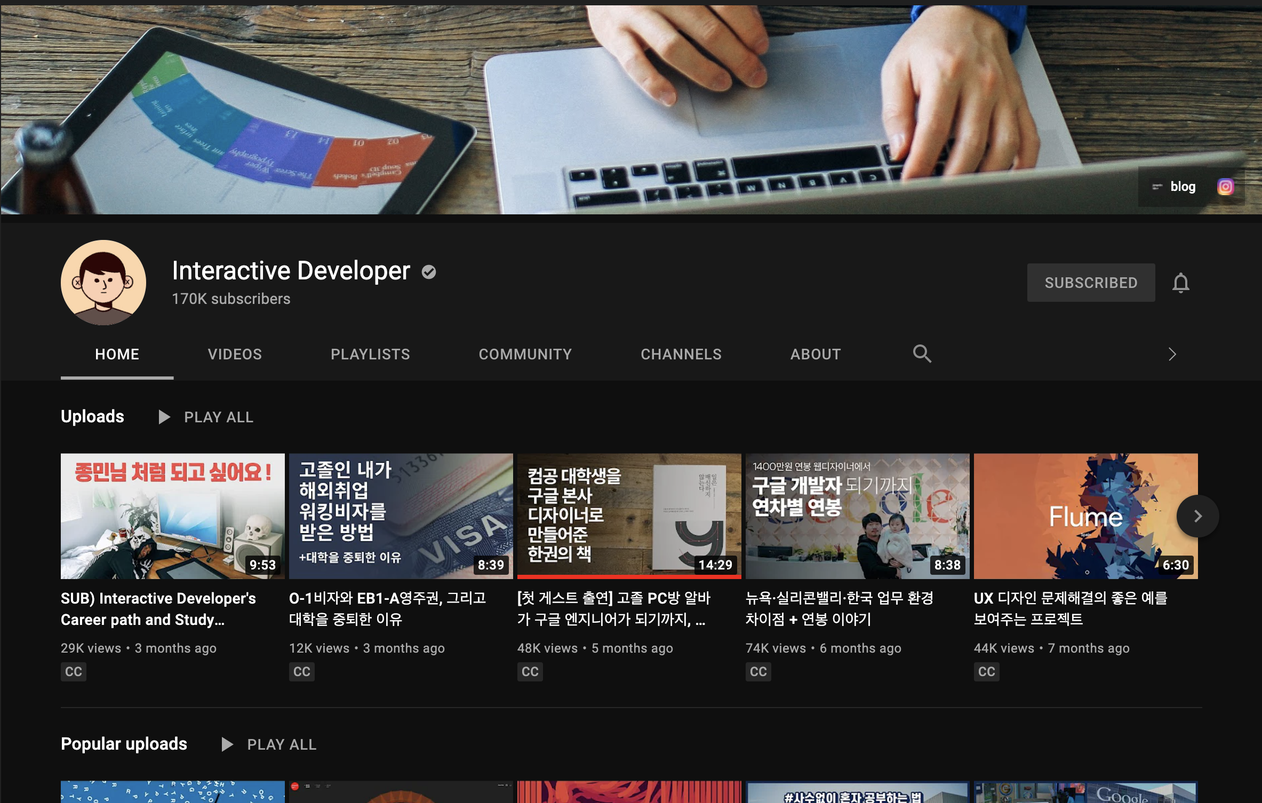Click the Interactive Developer channel avatar
This screenshot has height=803, width=1262.
103,283
